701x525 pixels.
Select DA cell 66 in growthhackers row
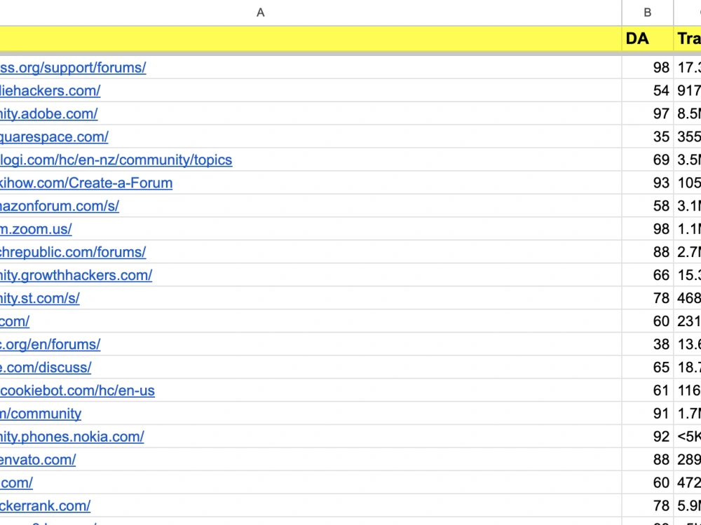point(647,275)
